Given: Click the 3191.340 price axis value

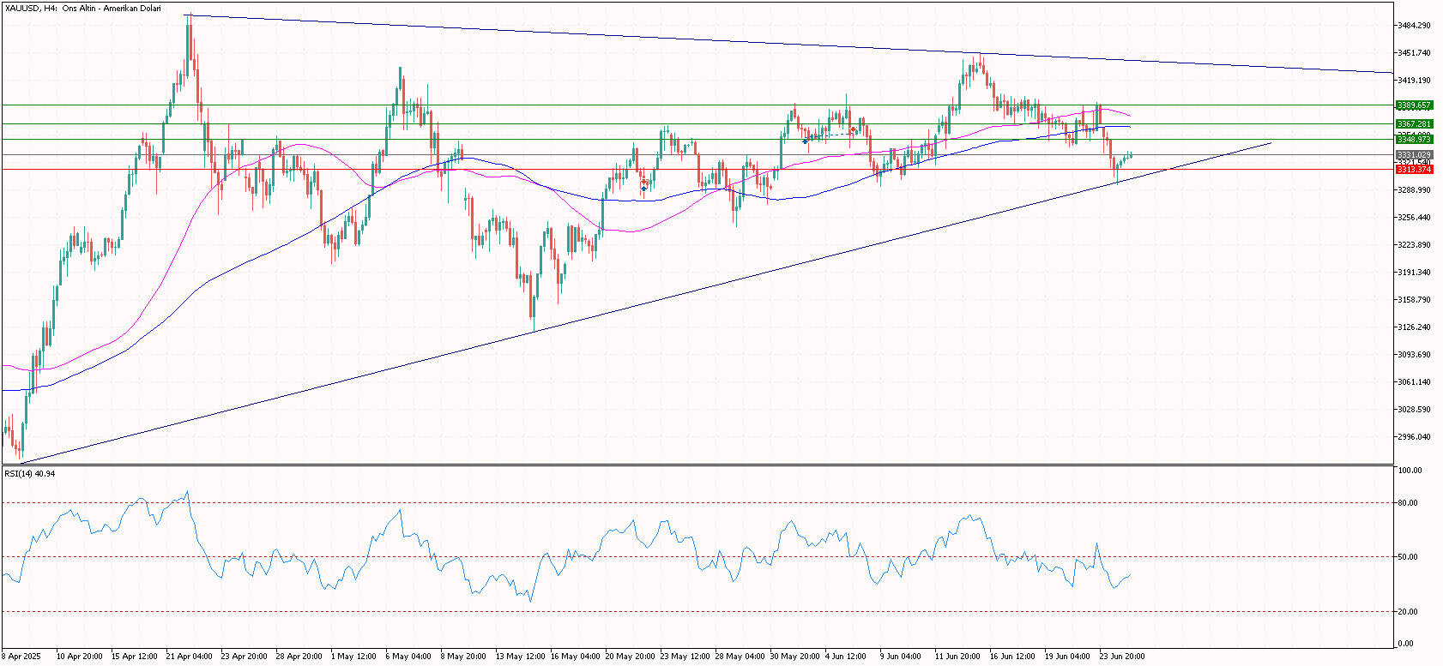Looking at the screenshot, I should 1414,273.
